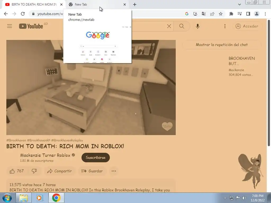271x203 pixels.
Task: Open the Chrome three-dot menu
Action: tap(265, 14)
